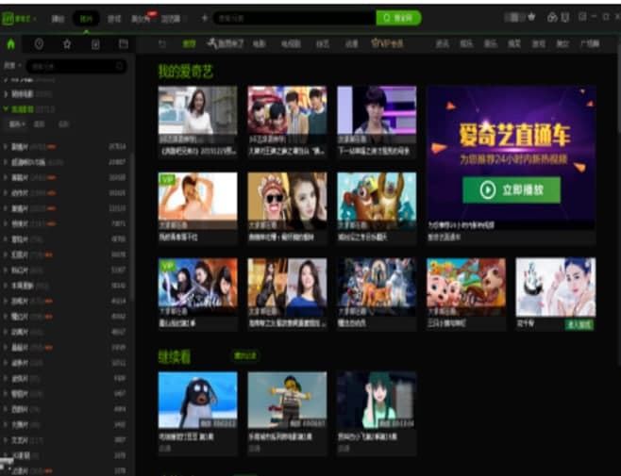Open the thumbnail with the sunglasses headdress man
621x476 pixels.
(x=287, y=201)
